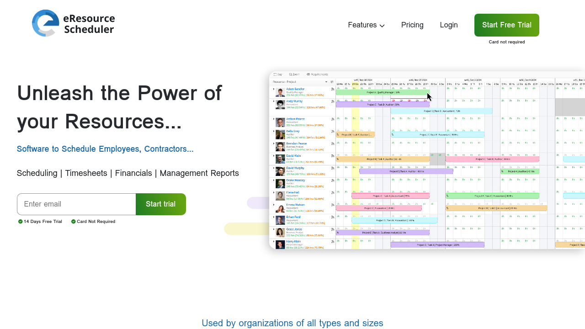Open the Brendon Pearce resource name
585x329 pixels.
click(x=297, y=143)
